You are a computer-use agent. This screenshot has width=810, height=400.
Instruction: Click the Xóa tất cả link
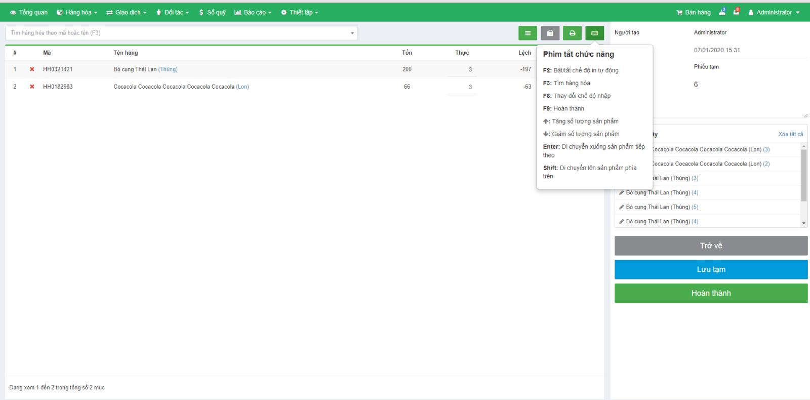click(790, 134)
